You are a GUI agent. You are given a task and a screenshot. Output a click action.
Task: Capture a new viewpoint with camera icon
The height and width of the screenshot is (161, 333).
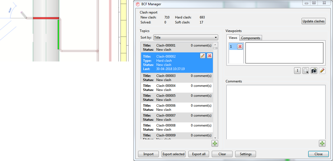click(x=314, y=71)
